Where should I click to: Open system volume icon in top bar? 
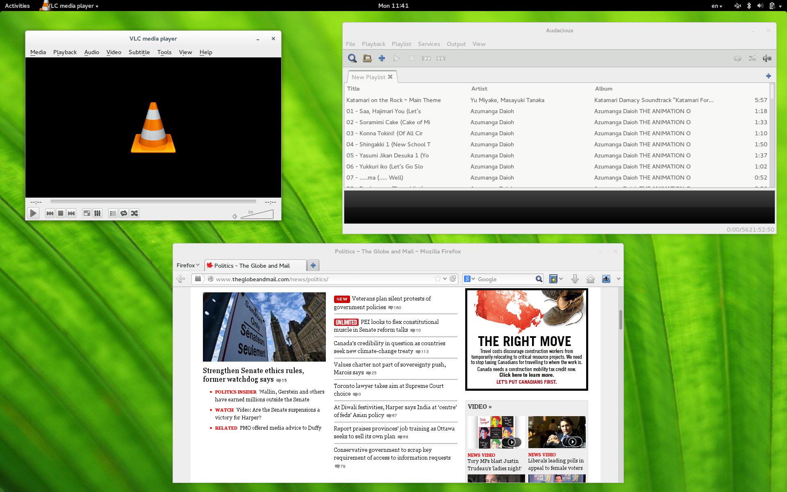pyautogui.click(x=760, y=6)
